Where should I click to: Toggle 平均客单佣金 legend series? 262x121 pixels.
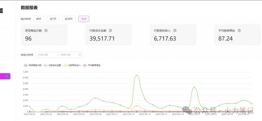(x=92, y=65)
